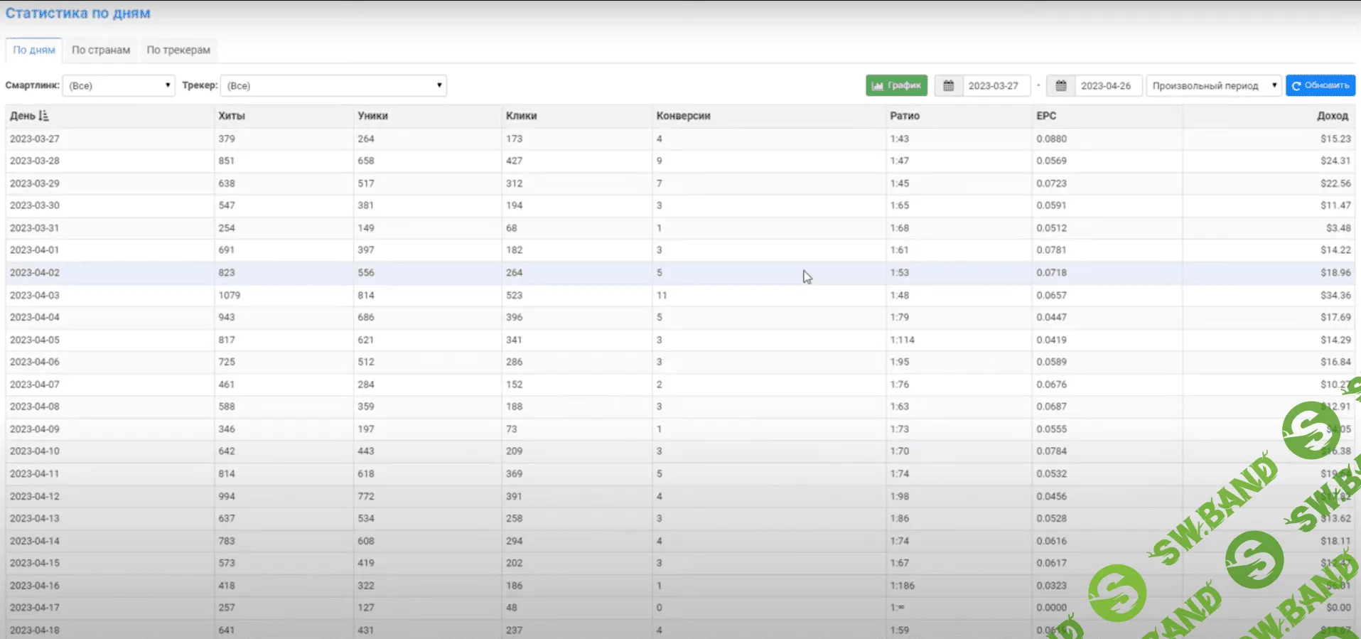Click the Ратио column header
This screenshot has height=639, width=1361.
(x=905, y=116)
